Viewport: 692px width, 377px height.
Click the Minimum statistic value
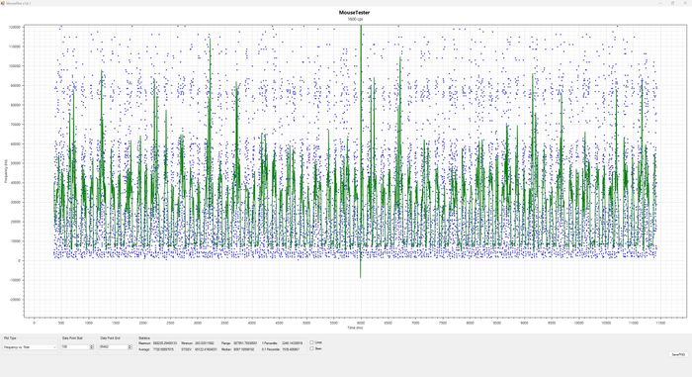point(204,343)
